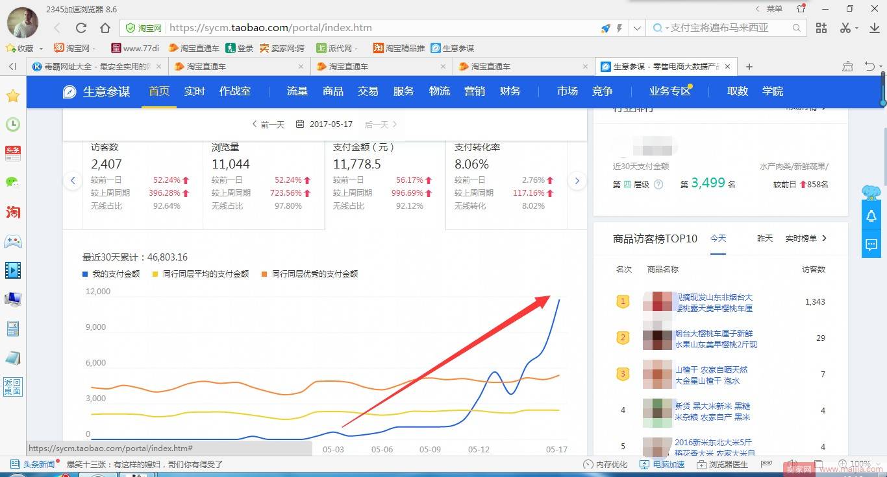
Task: Click the magnifier search button
Action: click(797, 28)
